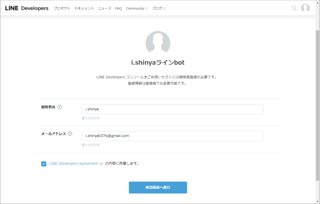Open the ドキュメント menu

tap(84, 9)
